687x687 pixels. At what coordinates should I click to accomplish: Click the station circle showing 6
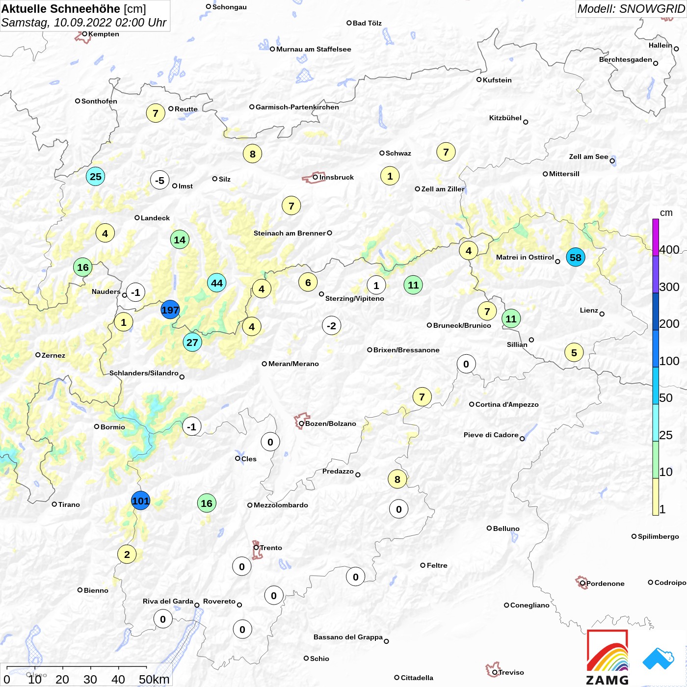tap(308, 283)
